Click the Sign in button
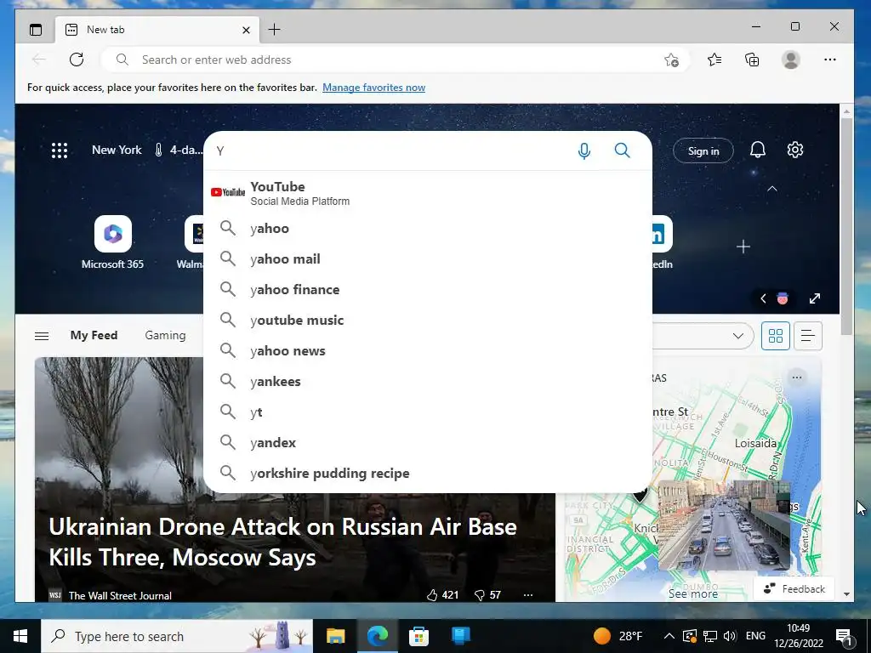871x653 pixels. pos(703,151)
